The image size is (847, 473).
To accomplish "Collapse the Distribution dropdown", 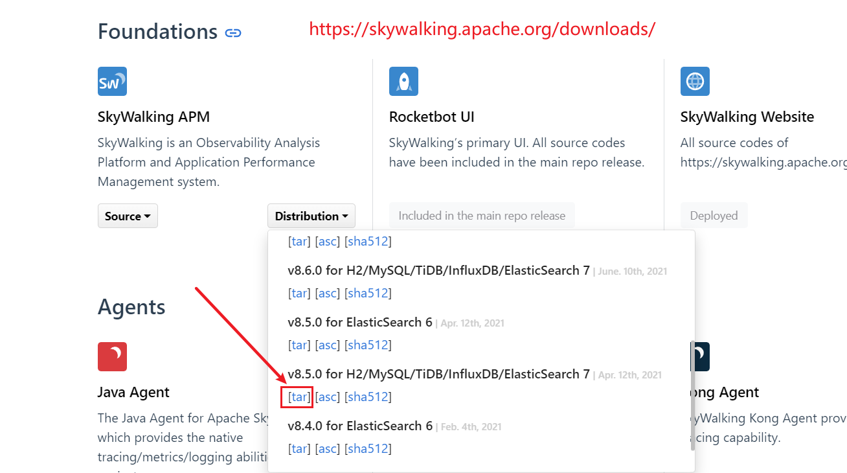I will click(x=311, y=216).
